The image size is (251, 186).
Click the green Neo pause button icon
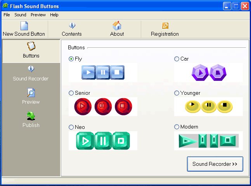pos(103,141)
